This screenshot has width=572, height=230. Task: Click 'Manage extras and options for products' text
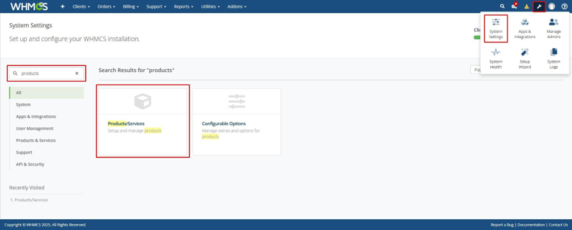pos(231,134)
